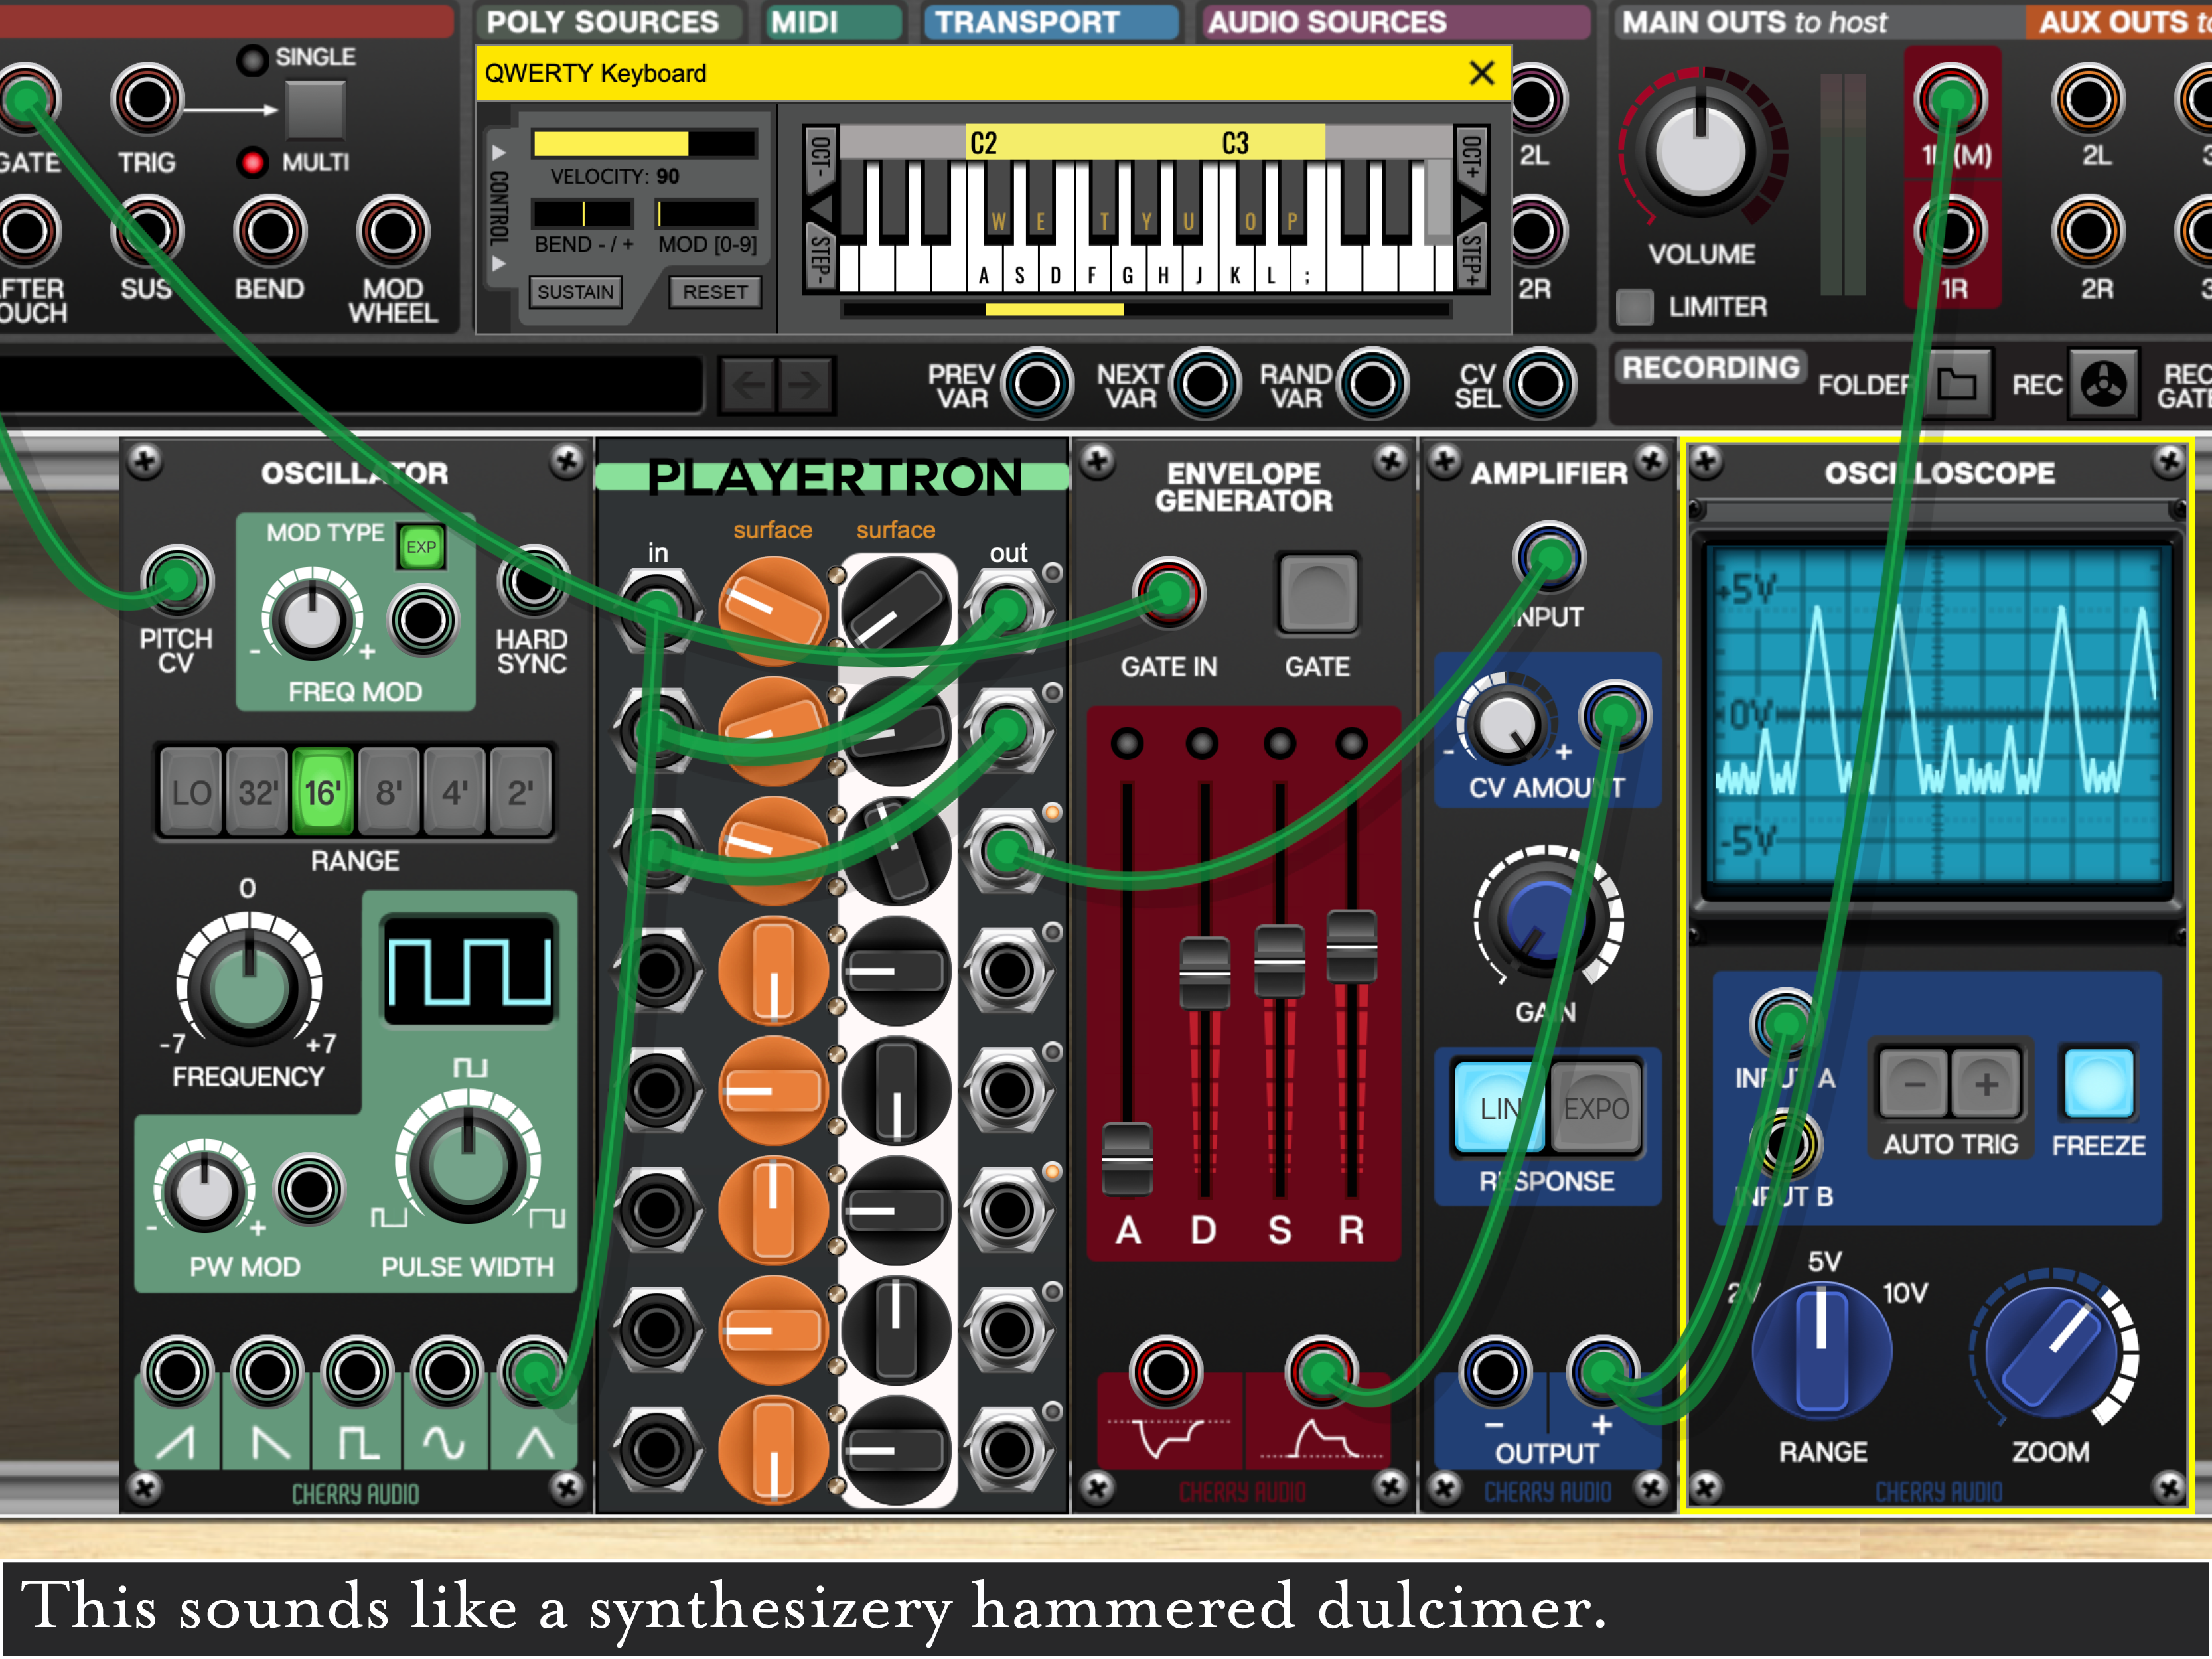
Task: Collapse the lower CONTROL panel arrow
Action: point(499,264)
